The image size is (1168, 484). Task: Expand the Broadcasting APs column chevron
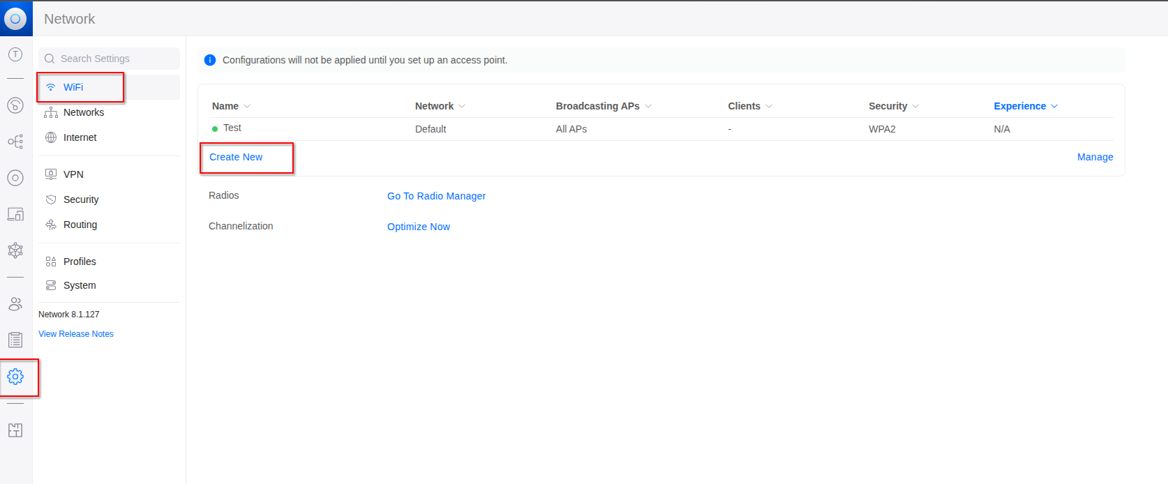(648, 107)
